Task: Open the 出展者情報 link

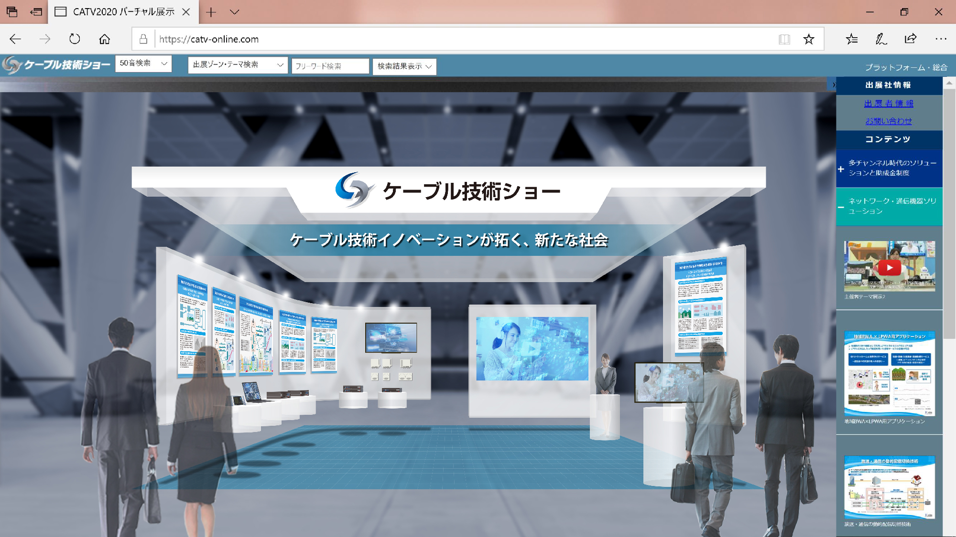Action: point(889,103)
